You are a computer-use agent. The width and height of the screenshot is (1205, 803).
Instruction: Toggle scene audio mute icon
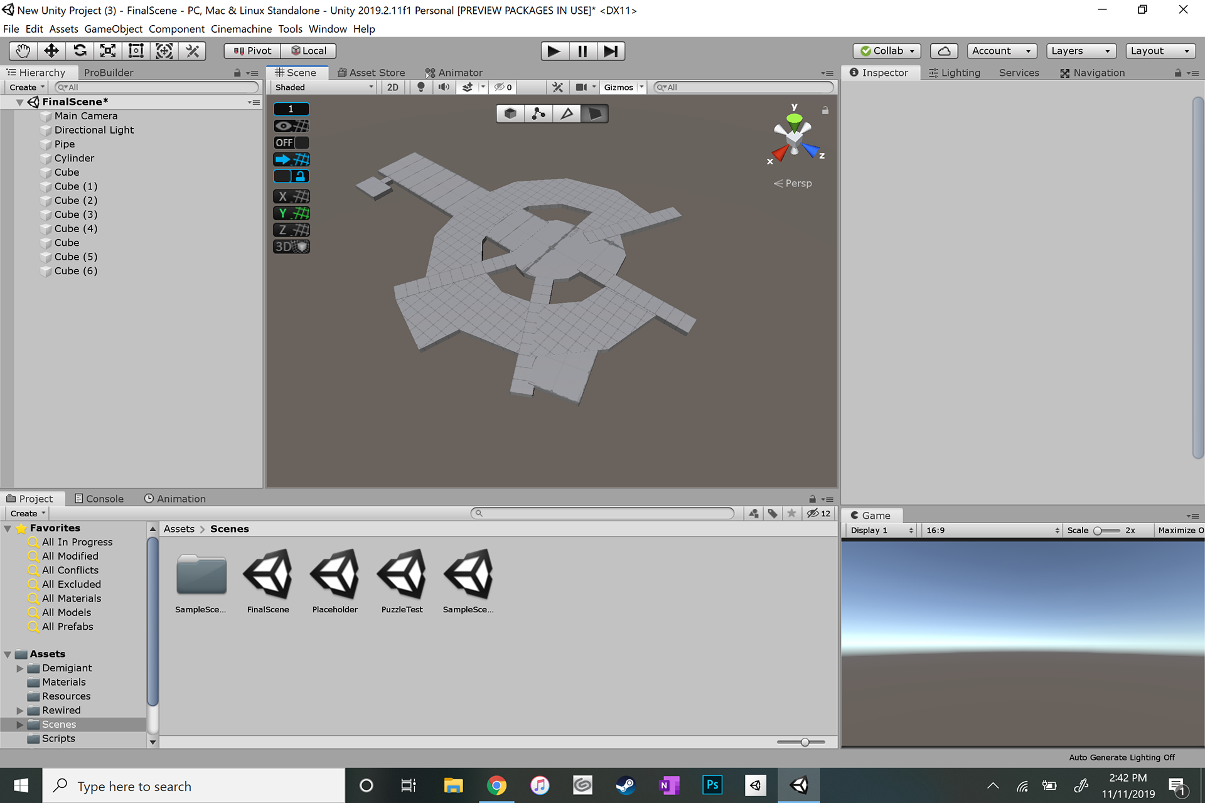point(444,87)
